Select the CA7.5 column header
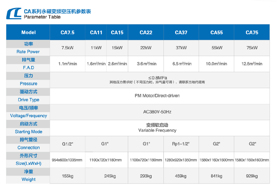The image size is (277, 190). tap(68, 33)
